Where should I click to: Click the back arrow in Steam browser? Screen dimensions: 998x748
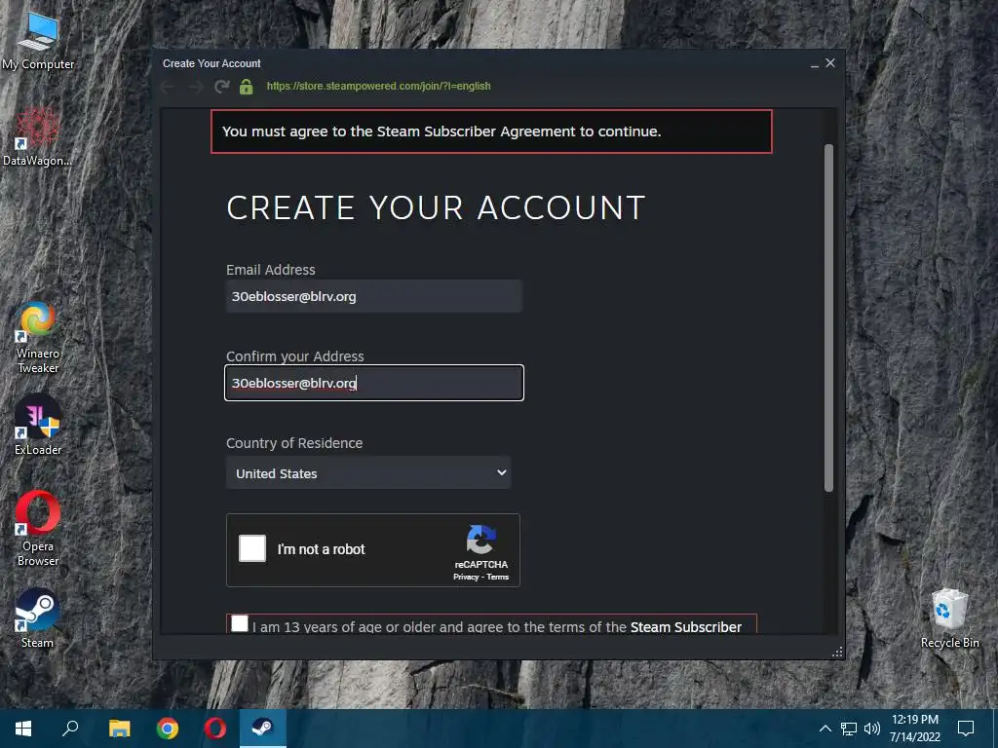[168, 87]
